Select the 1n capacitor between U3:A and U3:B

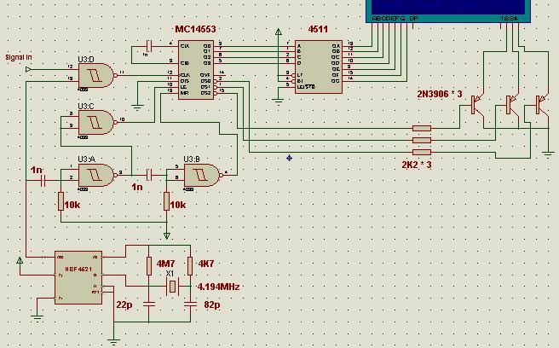click(149, 175)
